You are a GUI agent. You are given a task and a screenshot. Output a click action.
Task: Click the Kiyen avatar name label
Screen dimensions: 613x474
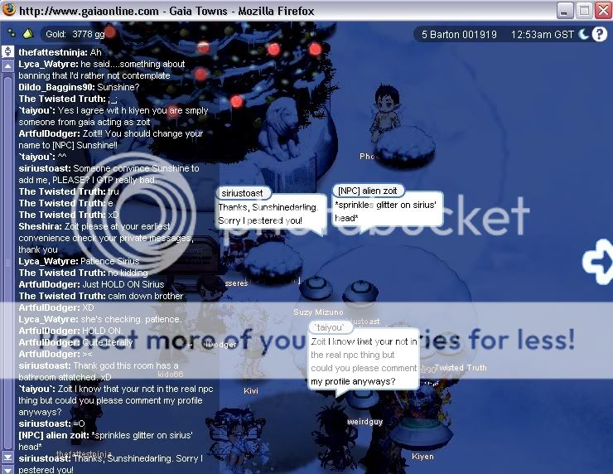pos(422,457)
